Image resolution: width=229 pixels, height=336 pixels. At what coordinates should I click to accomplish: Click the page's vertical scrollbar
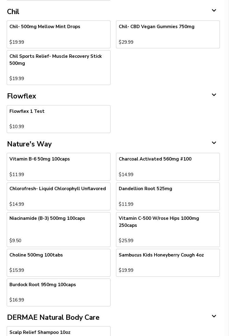pyautogui.click(x=227, y=168)
